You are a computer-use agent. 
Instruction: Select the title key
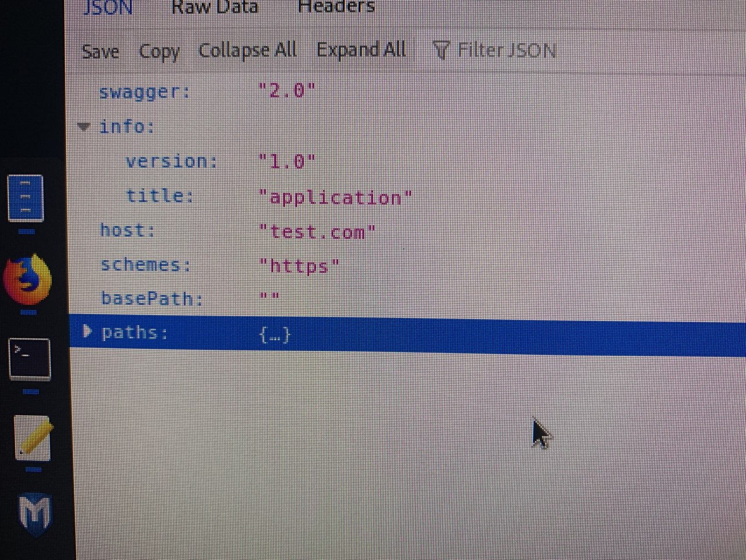[x=160, y=196]
